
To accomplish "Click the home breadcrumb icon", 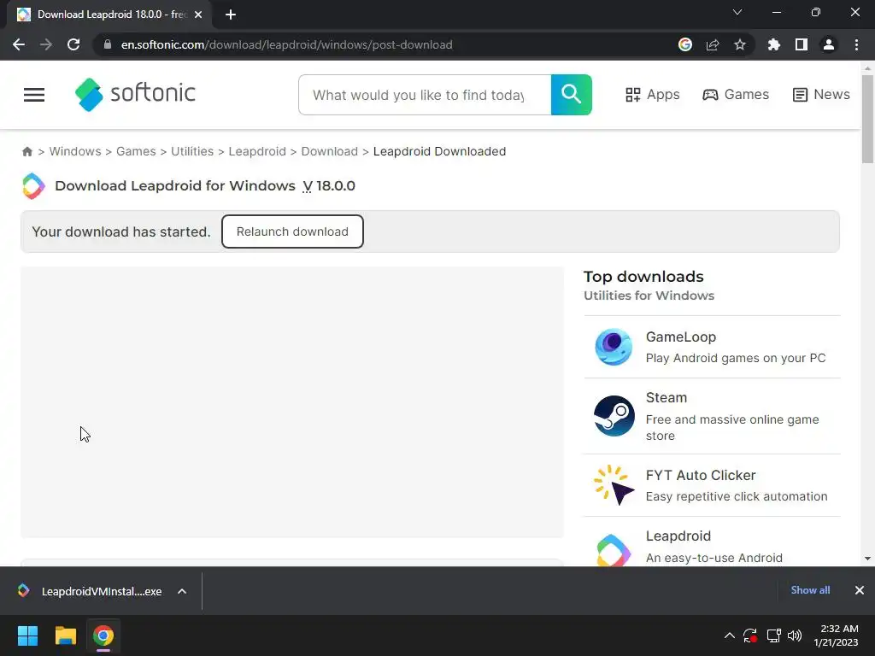I will click(26, 152).
